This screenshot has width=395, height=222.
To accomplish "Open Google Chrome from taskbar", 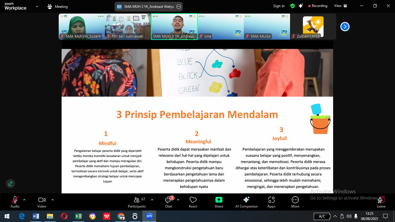I will coord(121,216).
